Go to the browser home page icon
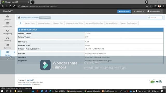The image size is (166, 93). (14, 6)
